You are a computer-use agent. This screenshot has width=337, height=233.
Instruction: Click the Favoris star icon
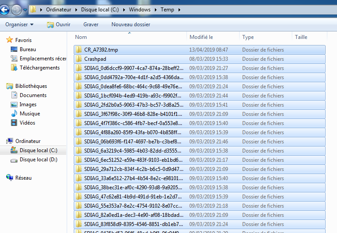click(9, 40)
